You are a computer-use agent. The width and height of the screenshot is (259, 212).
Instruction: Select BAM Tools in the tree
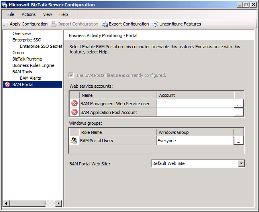pos(22,72)
